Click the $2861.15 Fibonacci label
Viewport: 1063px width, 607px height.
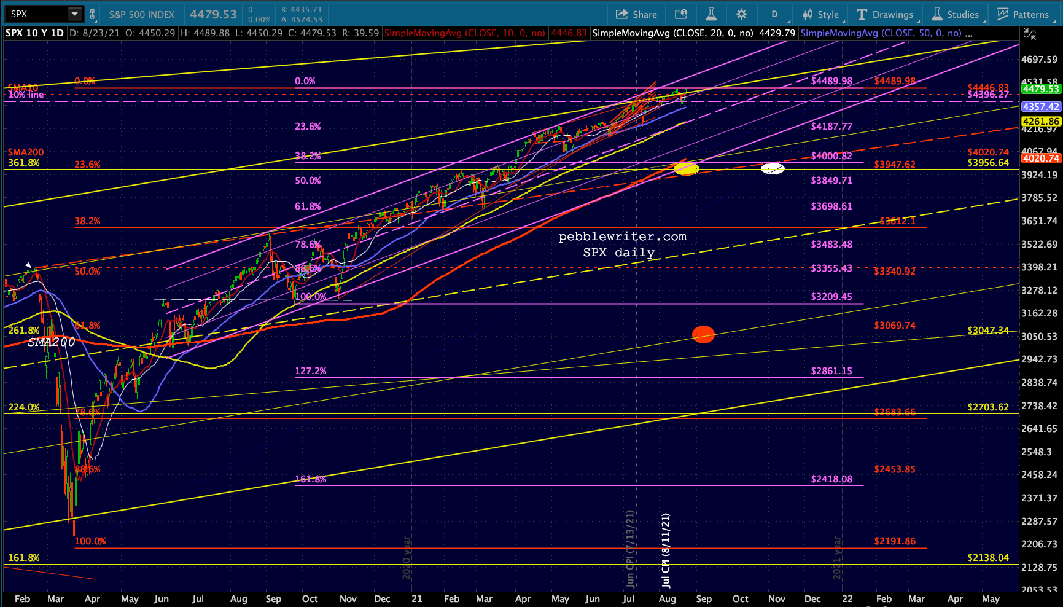pyautogui.click(x=831, y=371)
